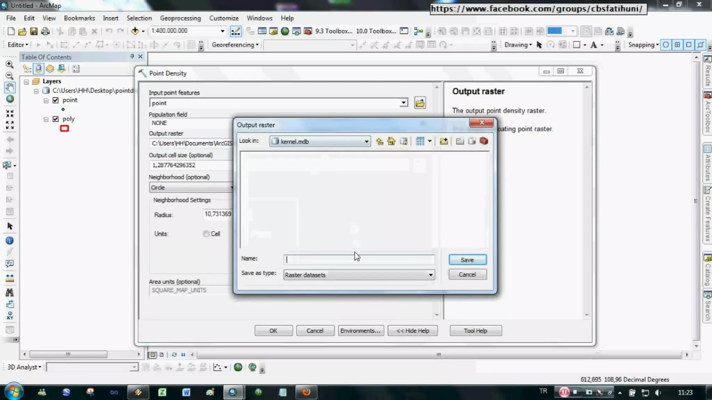Image resolution: width=712 pixels, height=400 pixels.
Task: Click the Full Extent globe icon
Action: pyautogui.click(x=10, y=99)
